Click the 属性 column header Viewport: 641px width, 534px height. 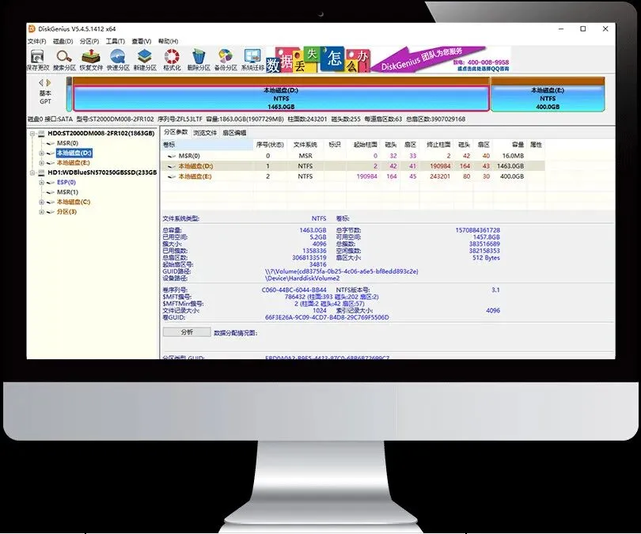coord(536,145)
